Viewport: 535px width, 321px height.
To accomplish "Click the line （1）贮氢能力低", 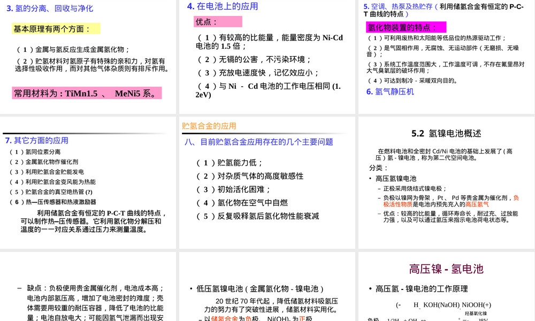I will 230,163.
